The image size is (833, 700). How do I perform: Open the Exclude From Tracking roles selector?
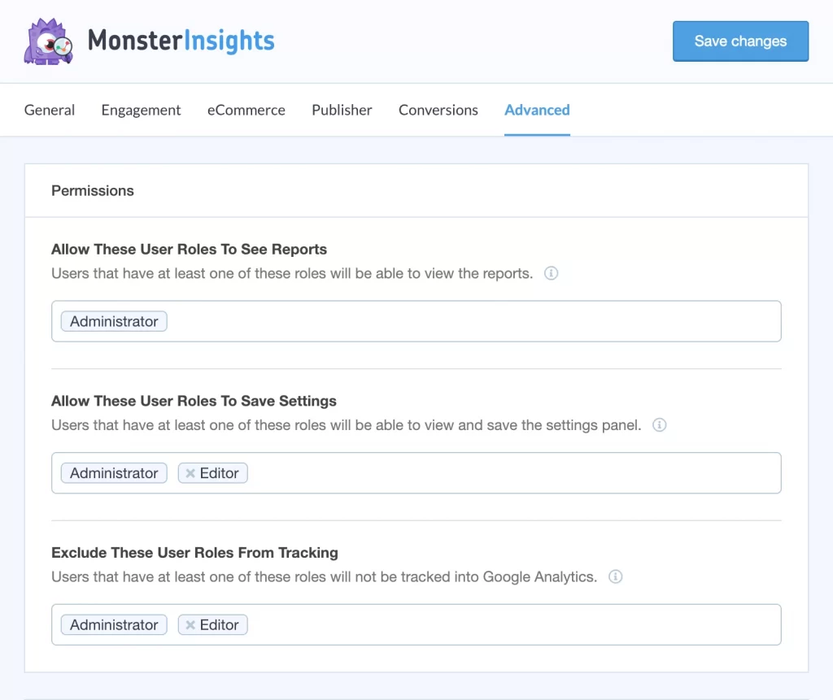pyautogui.click(x=488, y=624)
